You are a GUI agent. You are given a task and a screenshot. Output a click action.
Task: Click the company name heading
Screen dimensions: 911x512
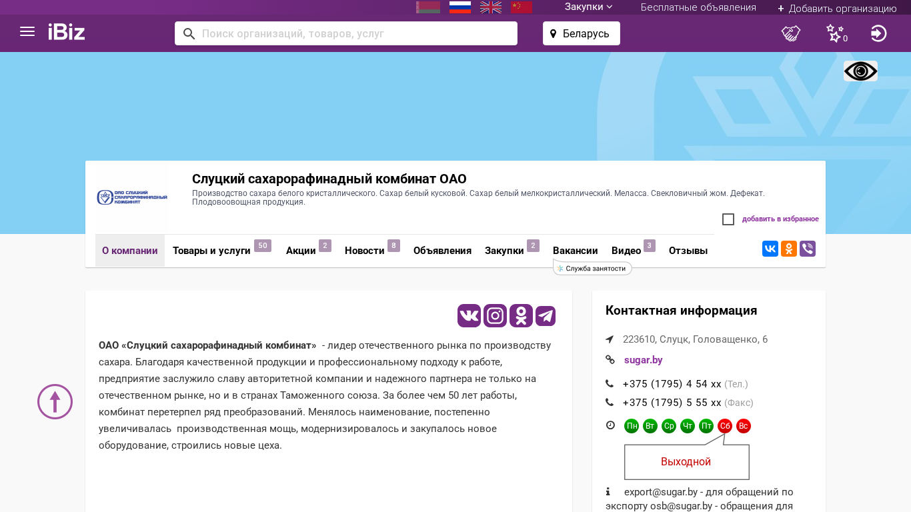tap(329, 179)
